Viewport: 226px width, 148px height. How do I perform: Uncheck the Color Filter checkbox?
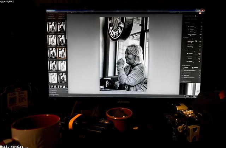(x=183, y=73)
